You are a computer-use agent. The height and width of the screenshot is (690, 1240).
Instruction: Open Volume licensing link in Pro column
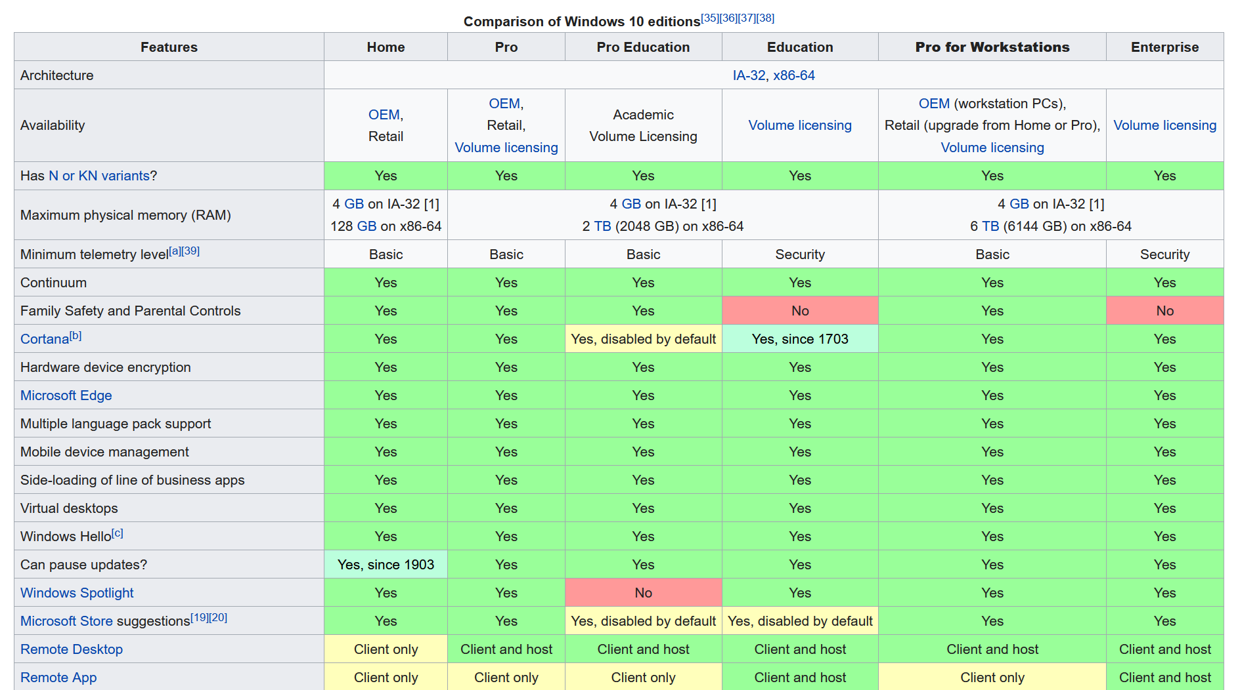506,148
